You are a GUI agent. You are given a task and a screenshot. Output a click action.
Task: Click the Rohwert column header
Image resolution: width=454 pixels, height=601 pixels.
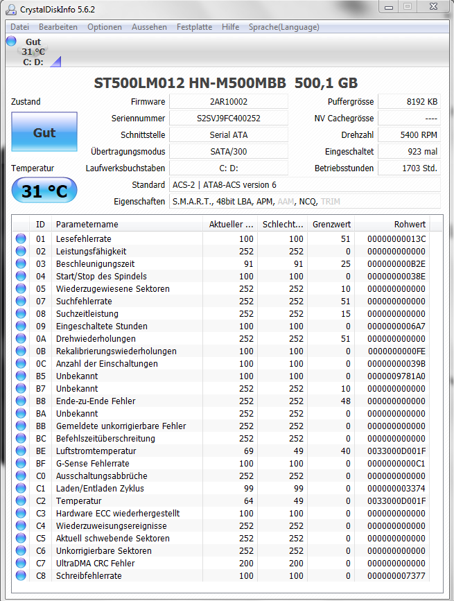pos(392,224)
